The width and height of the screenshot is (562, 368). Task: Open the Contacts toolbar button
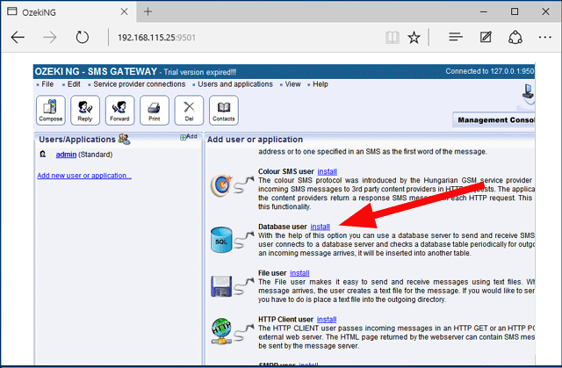224,110
